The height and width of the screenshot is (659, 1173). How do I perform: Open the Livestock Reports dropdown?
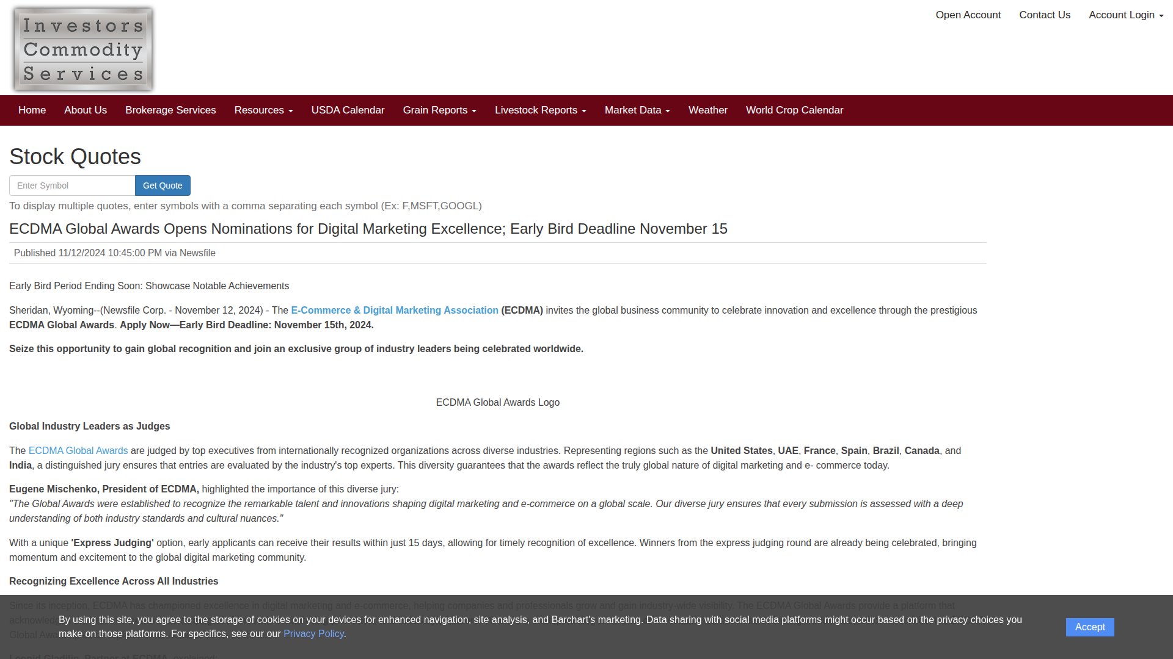click(540, 110)
